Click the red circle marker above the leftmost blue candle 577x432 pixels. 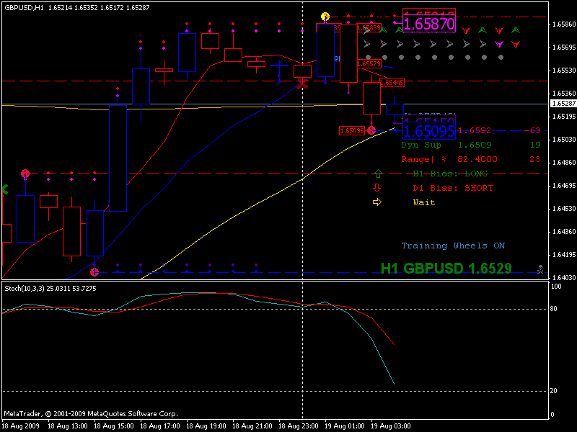[x=25, y=174]
